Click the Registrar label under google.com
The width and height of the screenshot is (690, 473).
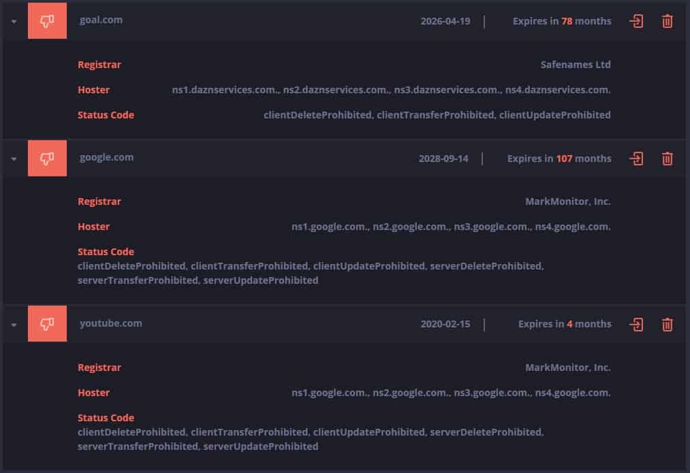[x=99, y=201]
